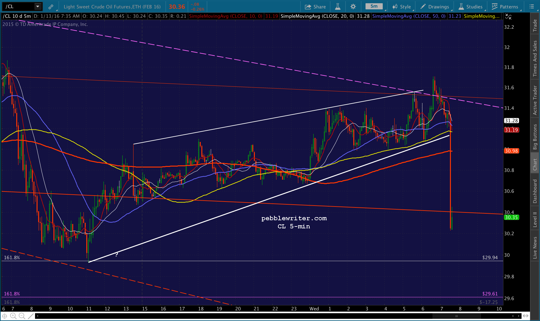Click the symbol link (clipboard) icon
Viewport: 540px width, 321px height.
[51, 7]
